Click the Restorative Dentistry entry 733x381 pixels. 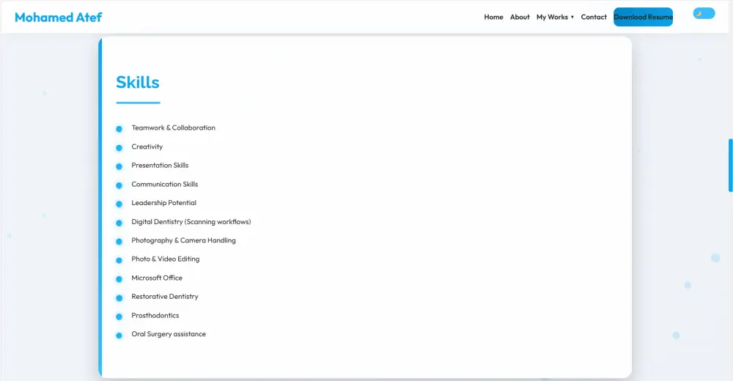[x=164, y=297]
